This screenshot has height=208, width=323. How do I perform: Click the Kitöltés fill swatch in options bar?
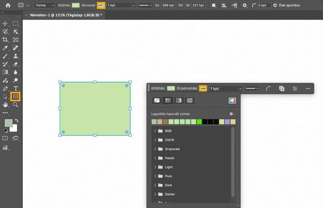pyautogui.click(x=76, y=5)
